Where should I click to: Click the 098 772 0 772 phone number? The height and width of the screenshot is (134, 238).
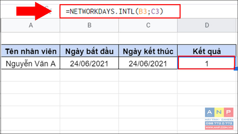219,123
